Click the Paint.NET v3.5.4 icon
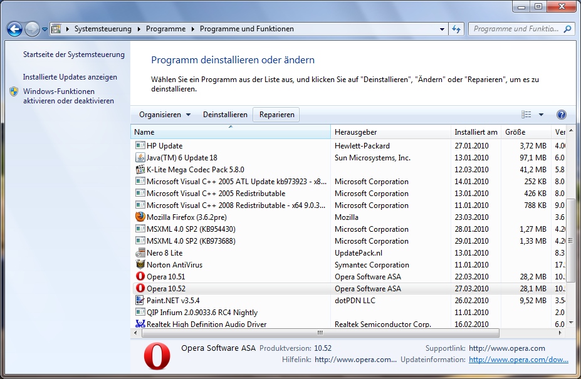Image resolution: width=581 pixels, height=379 pixels. 140,300
